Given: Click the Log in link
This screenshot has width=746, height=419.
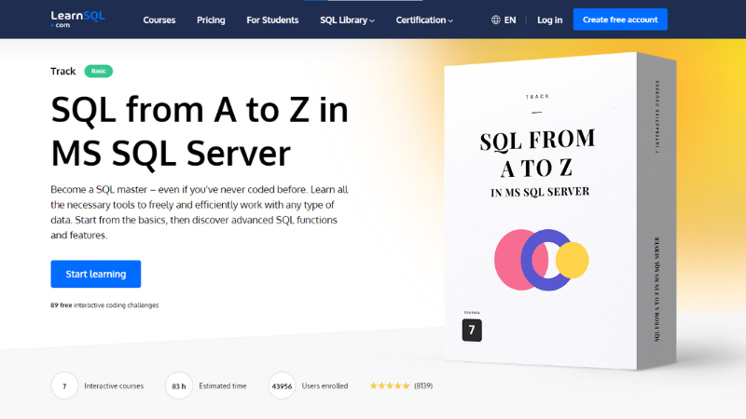Looking at the screenshot, I should point(549,20).
